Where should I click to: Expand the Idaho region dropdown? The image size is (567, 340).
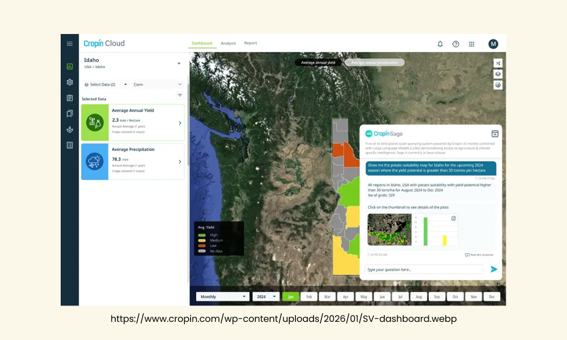[x=179, y=63]
